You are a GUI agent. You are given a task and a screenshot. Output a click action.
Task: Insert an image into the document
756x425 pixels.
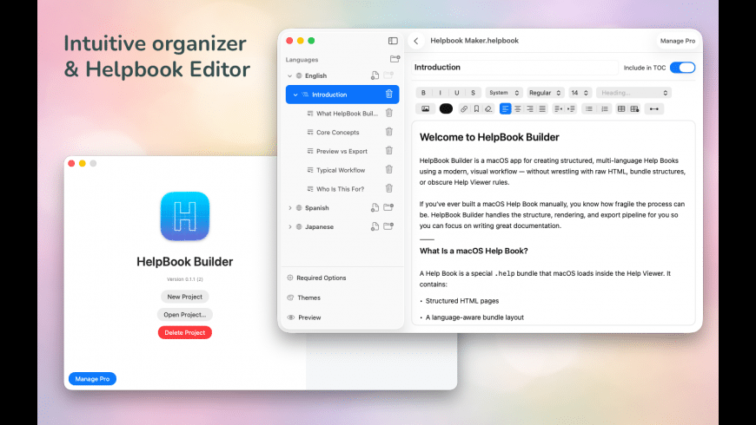click(x=425, y=108)
